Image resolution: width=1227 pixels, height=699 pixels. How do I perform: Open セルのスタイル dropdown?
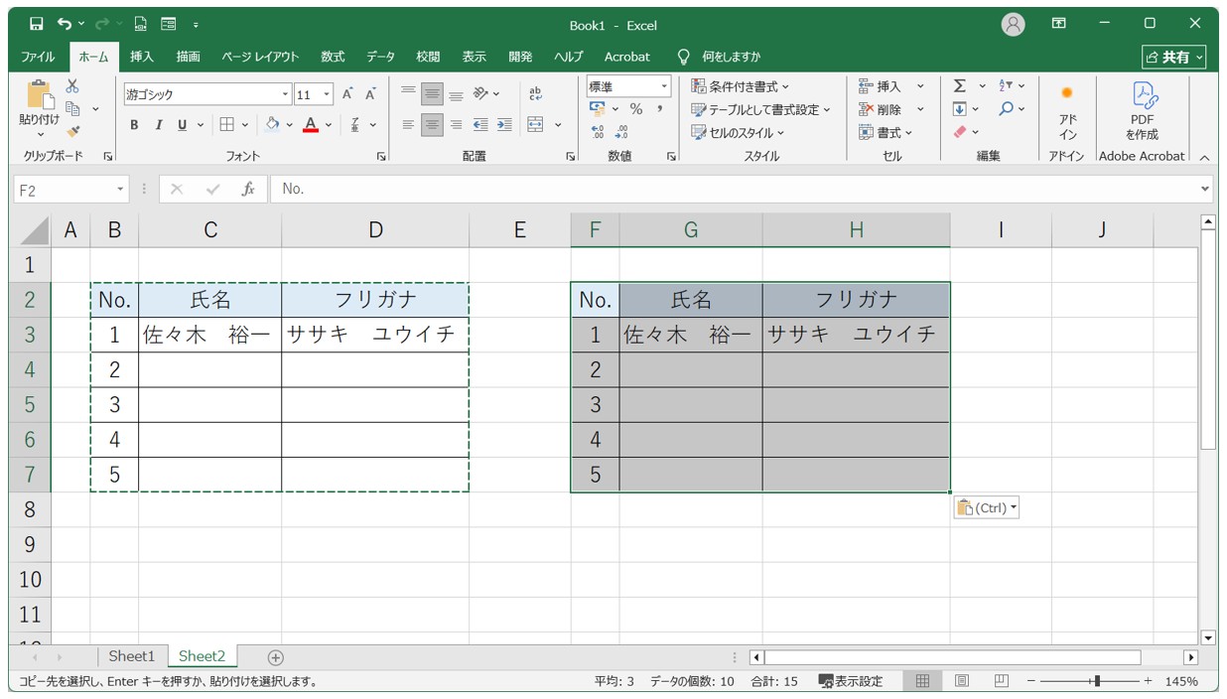click(x=738, y=132)
